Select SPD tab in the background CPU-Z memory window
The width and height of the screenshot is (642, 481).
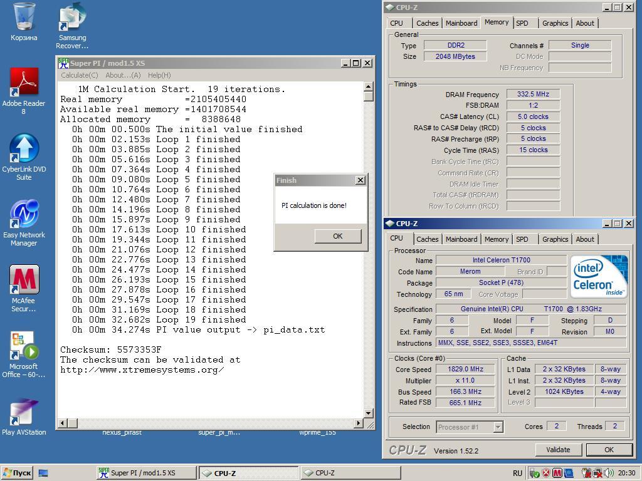522,23
